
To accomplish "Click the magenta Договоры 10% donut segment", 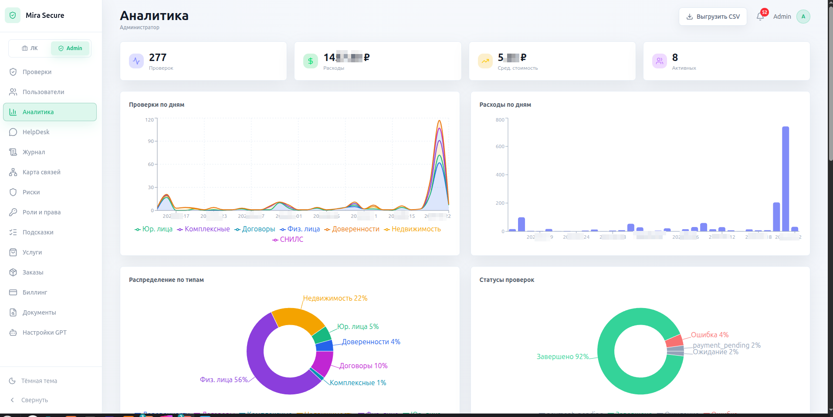I will coord(324,363).
